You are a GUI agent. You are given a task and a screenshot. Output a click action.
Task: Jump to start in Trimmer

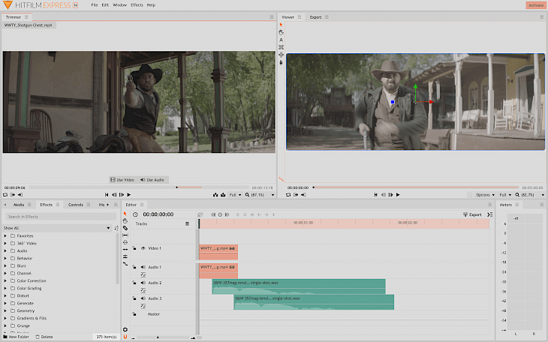click(x=107, y=194)
